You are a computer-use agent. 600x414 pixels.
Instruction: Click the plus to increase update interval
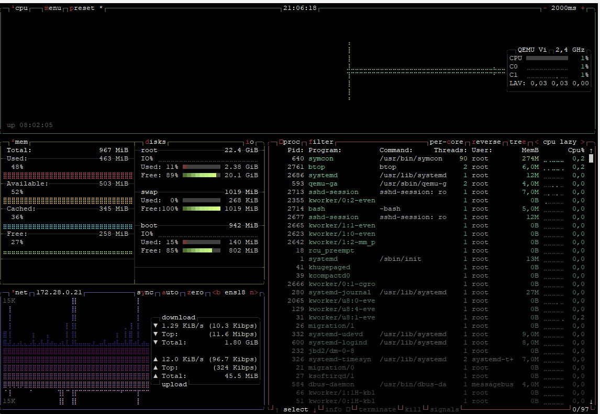click(x=583, y=8)
